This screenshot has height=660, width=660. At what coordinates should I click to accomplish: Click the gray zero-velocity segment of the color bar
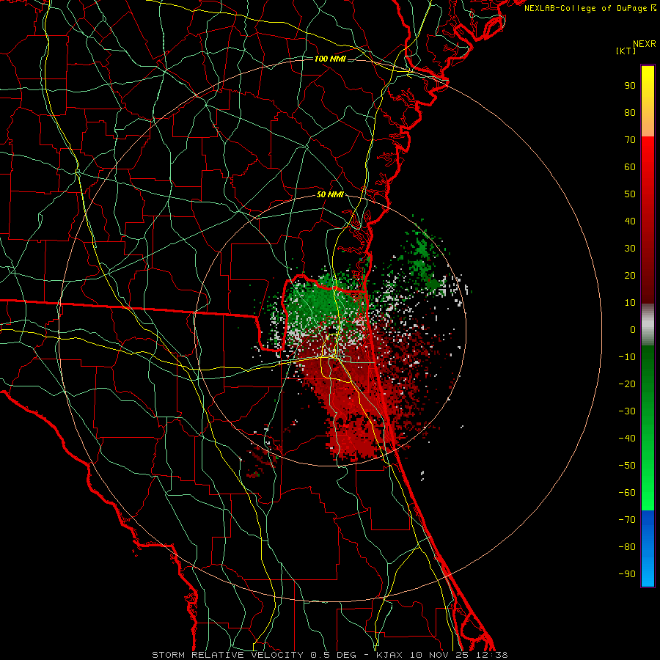[648, 325]
